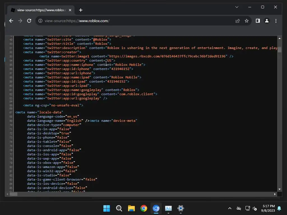287x215 pixels.
Task: Open the profile avatar menu
Action: (x=267, y=21)
